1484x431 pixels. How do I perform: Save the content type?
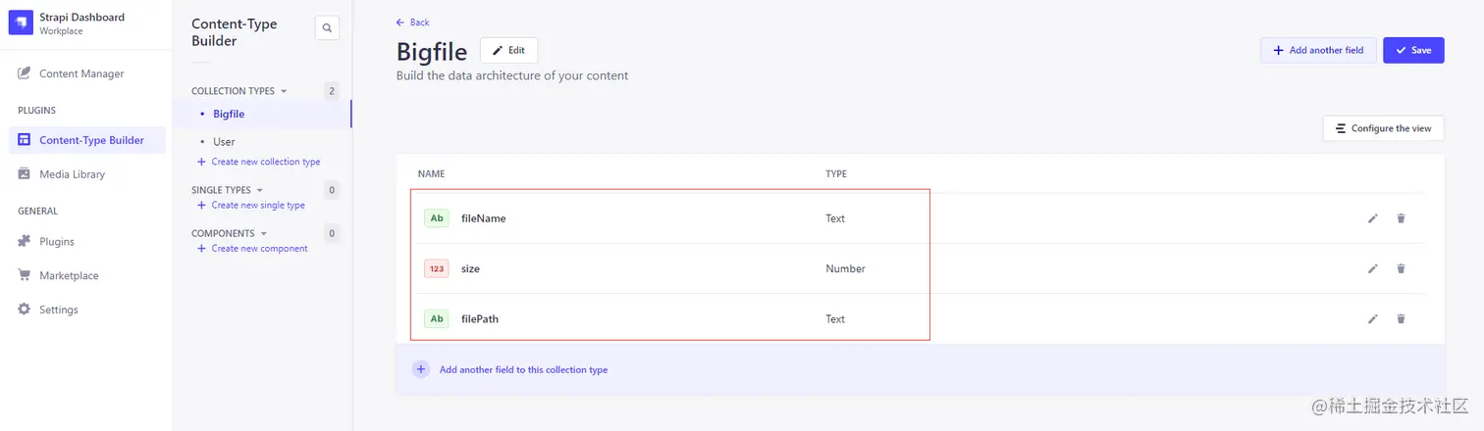coord(1413,50)
